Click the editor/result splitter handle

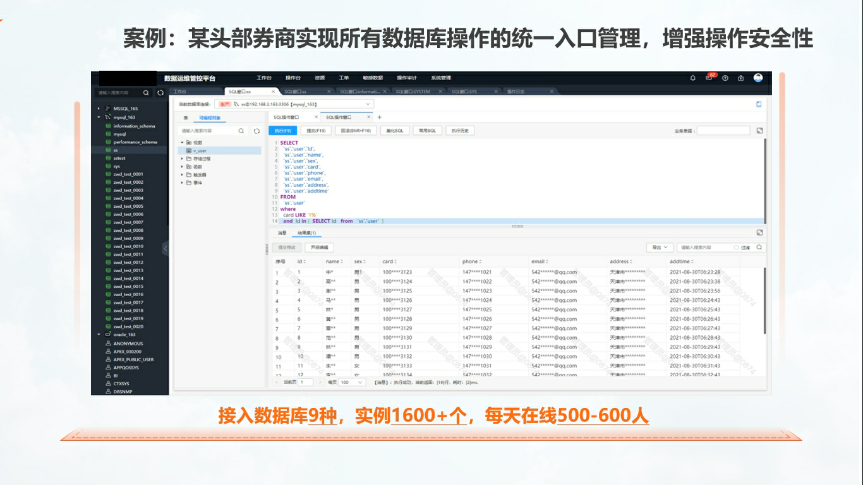517,226
